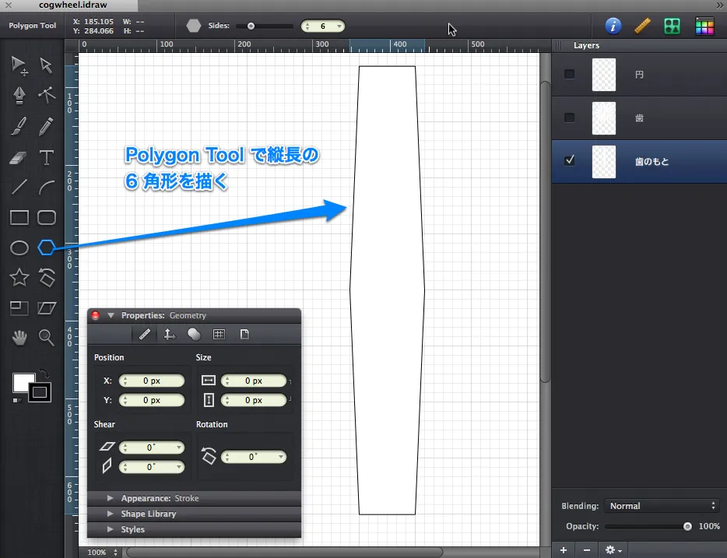Open the ruler icon in top toolbar
Image resolution: width=727 pixels, height=558 pixels.
pos(642,26)
